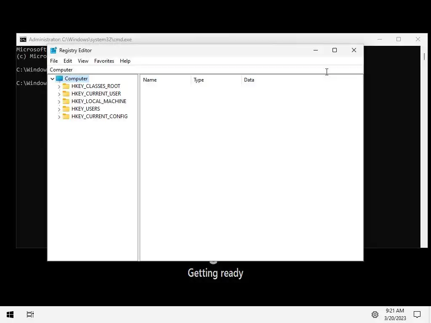
Task: Open the View menu
Action: (83, 61)
